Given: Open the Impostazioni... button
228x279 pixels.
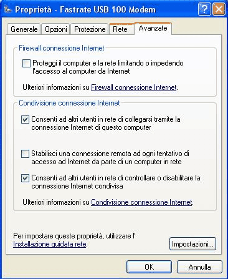Looking at the screenshot, I should click(192, 244).
